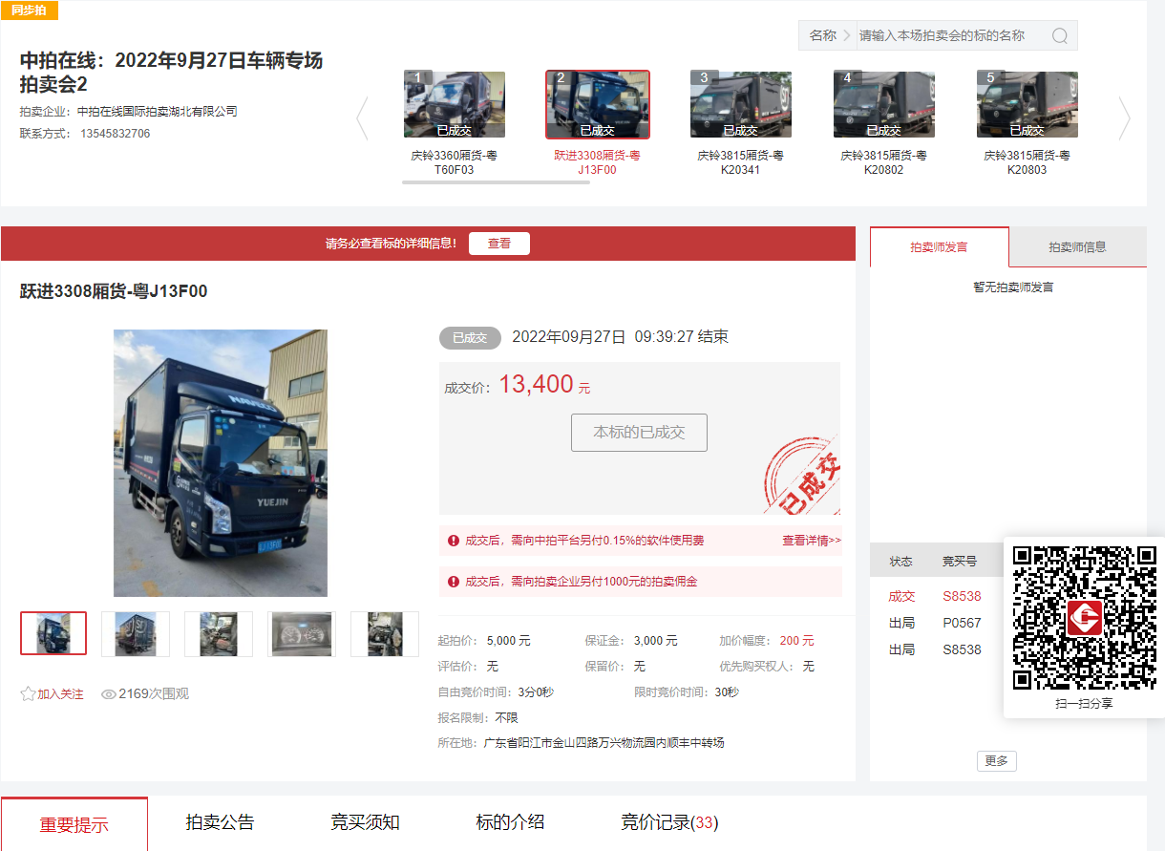This screenshot has width=1165, height=851.
Task: Click the left carousel arrow
Action: 362,118
